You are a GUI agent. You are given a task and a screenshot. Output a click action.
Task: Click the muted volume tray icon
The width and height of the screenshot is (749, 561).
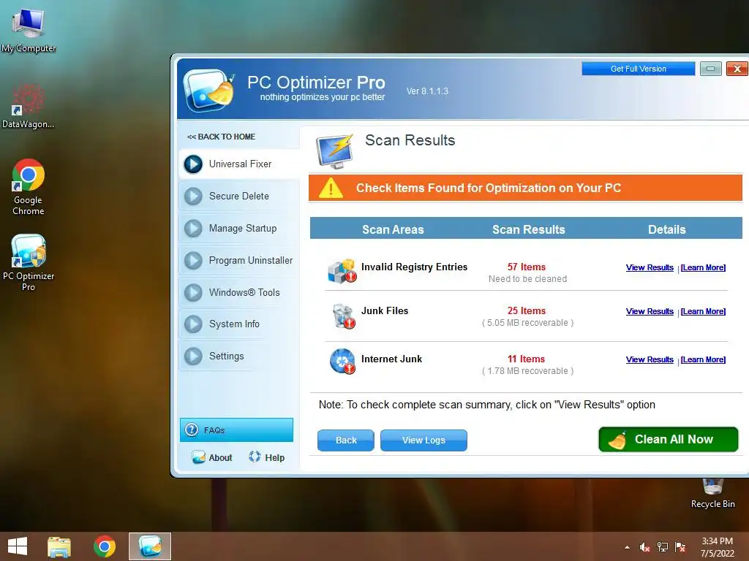pos(645,547)
